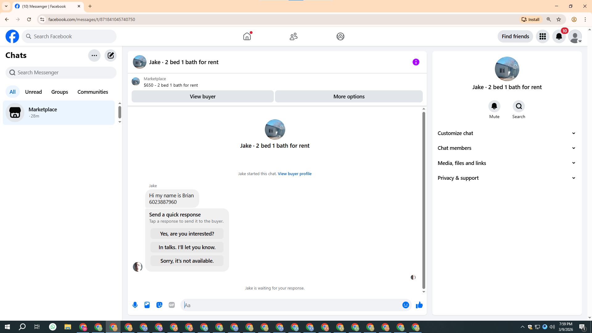This screenshot has height=333, width=592.
Task: Open Facebook notifications bell
Action: (559, 36)
